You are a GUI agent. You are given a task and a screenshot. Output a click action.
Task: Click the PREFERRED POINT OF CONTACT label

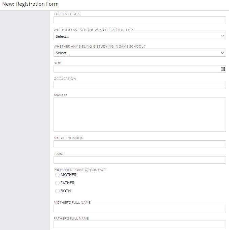tap(80, 170)
